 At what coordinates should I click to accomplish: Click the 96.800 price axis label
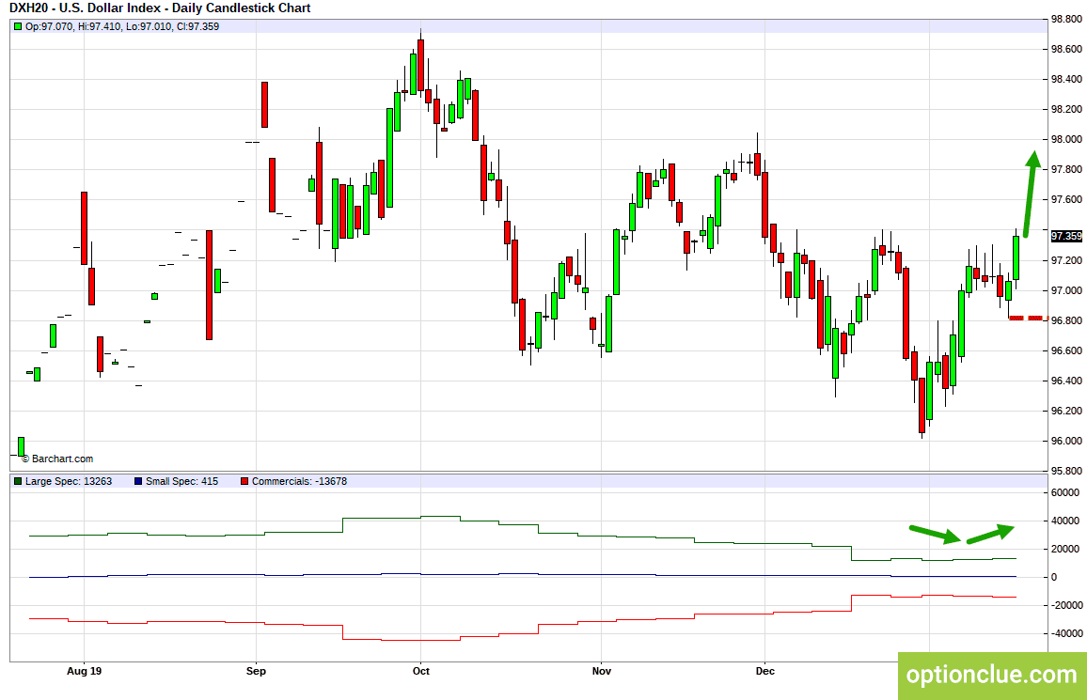click(1066, 320)
